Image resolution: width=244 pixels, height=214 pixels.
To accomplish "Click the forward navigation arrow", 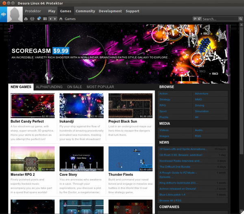I will (x=55, y=19).
